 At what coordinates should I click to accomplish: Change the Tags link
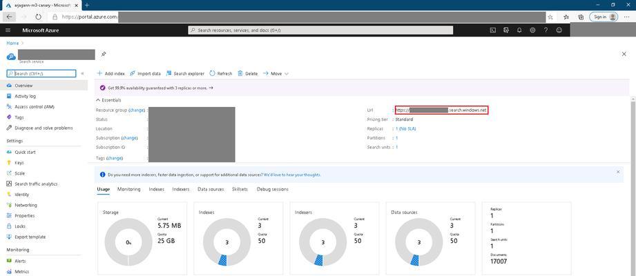pos(115,158)
